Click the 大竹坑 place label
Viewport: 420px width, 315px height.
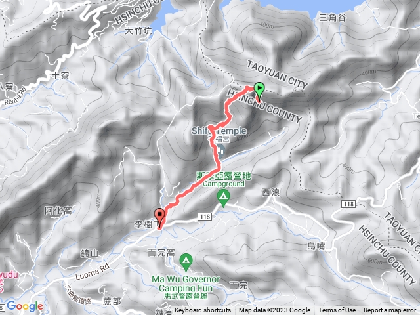(x=138, y=31)
